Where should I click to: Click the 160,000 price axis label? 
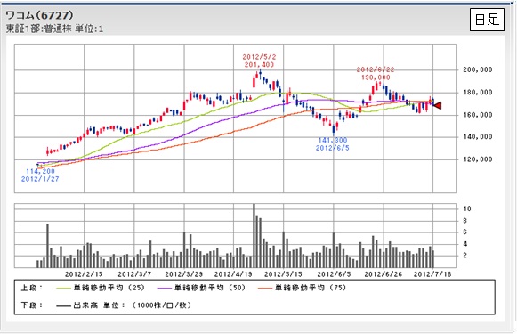pyautogui.click(x=478, y=115)
